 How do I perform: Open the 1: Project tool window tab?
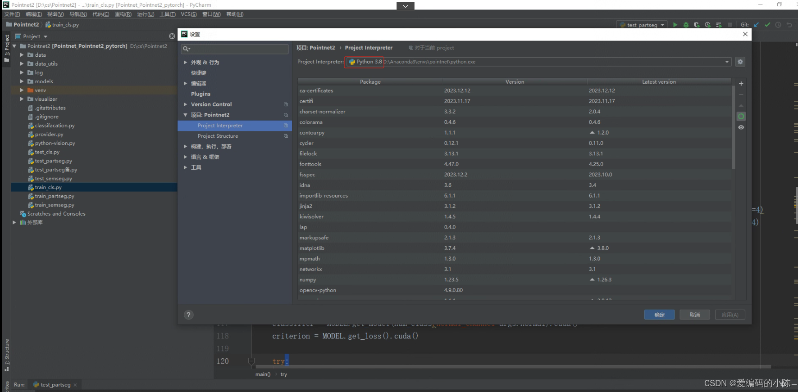click(7, 48)
